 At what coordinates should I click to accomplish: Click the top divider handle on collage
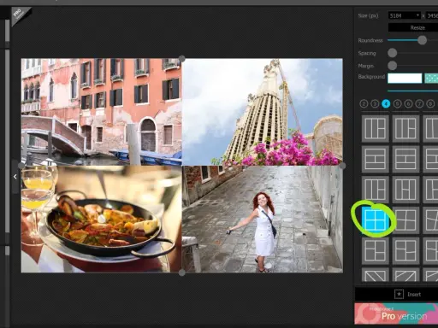(x=182, y=59)
